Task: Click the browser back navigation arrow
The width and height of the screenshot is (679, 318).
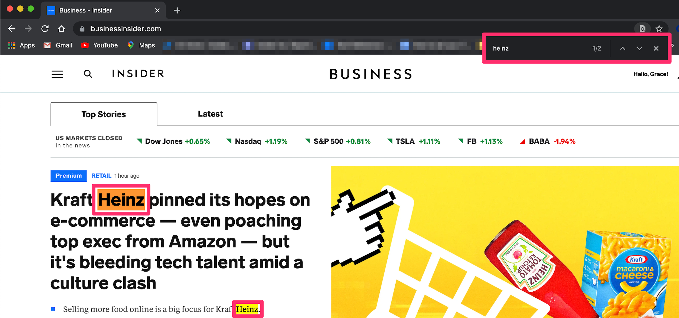Action: click(12, 29)
